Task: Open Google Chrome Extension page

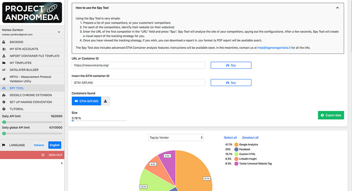Action: [32, 95]
